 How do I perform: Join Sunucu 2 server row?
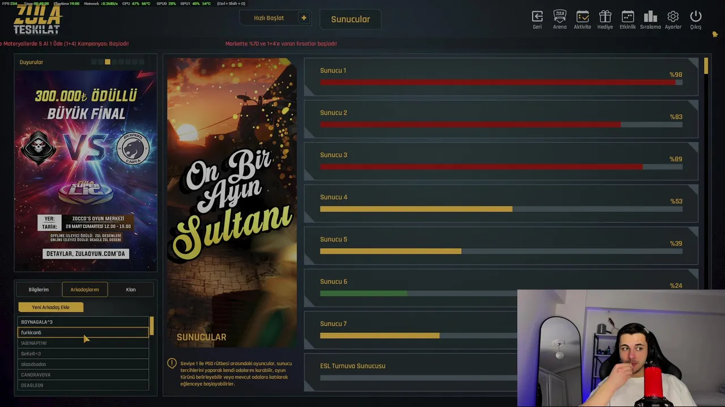(x=501, y=119)
